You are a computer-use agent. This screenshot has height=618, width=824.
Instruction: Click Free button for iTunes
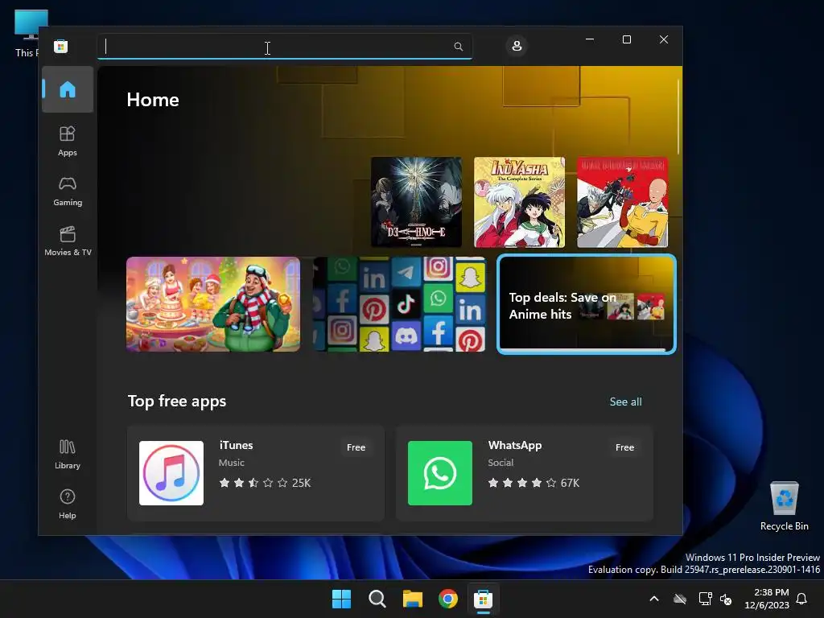coord(356,447)
